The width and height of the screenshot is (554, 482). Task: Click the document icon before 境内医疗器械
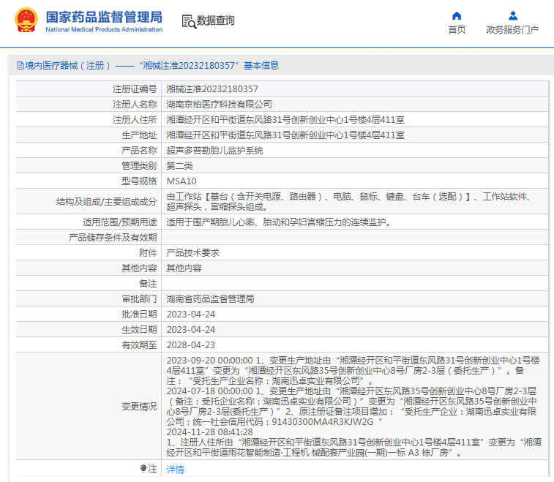[20, 66]
